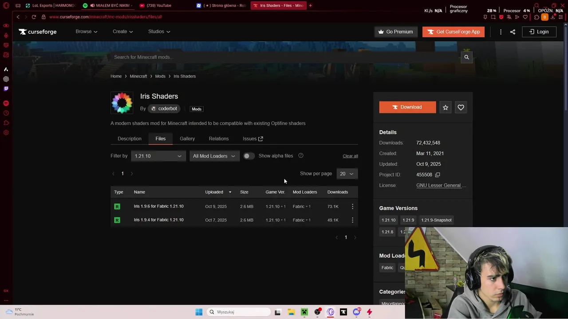Open OBS Studio from the taskbar
Image resolution: width=568 pixels, height=319 pixels.
[x=317, y=312]
